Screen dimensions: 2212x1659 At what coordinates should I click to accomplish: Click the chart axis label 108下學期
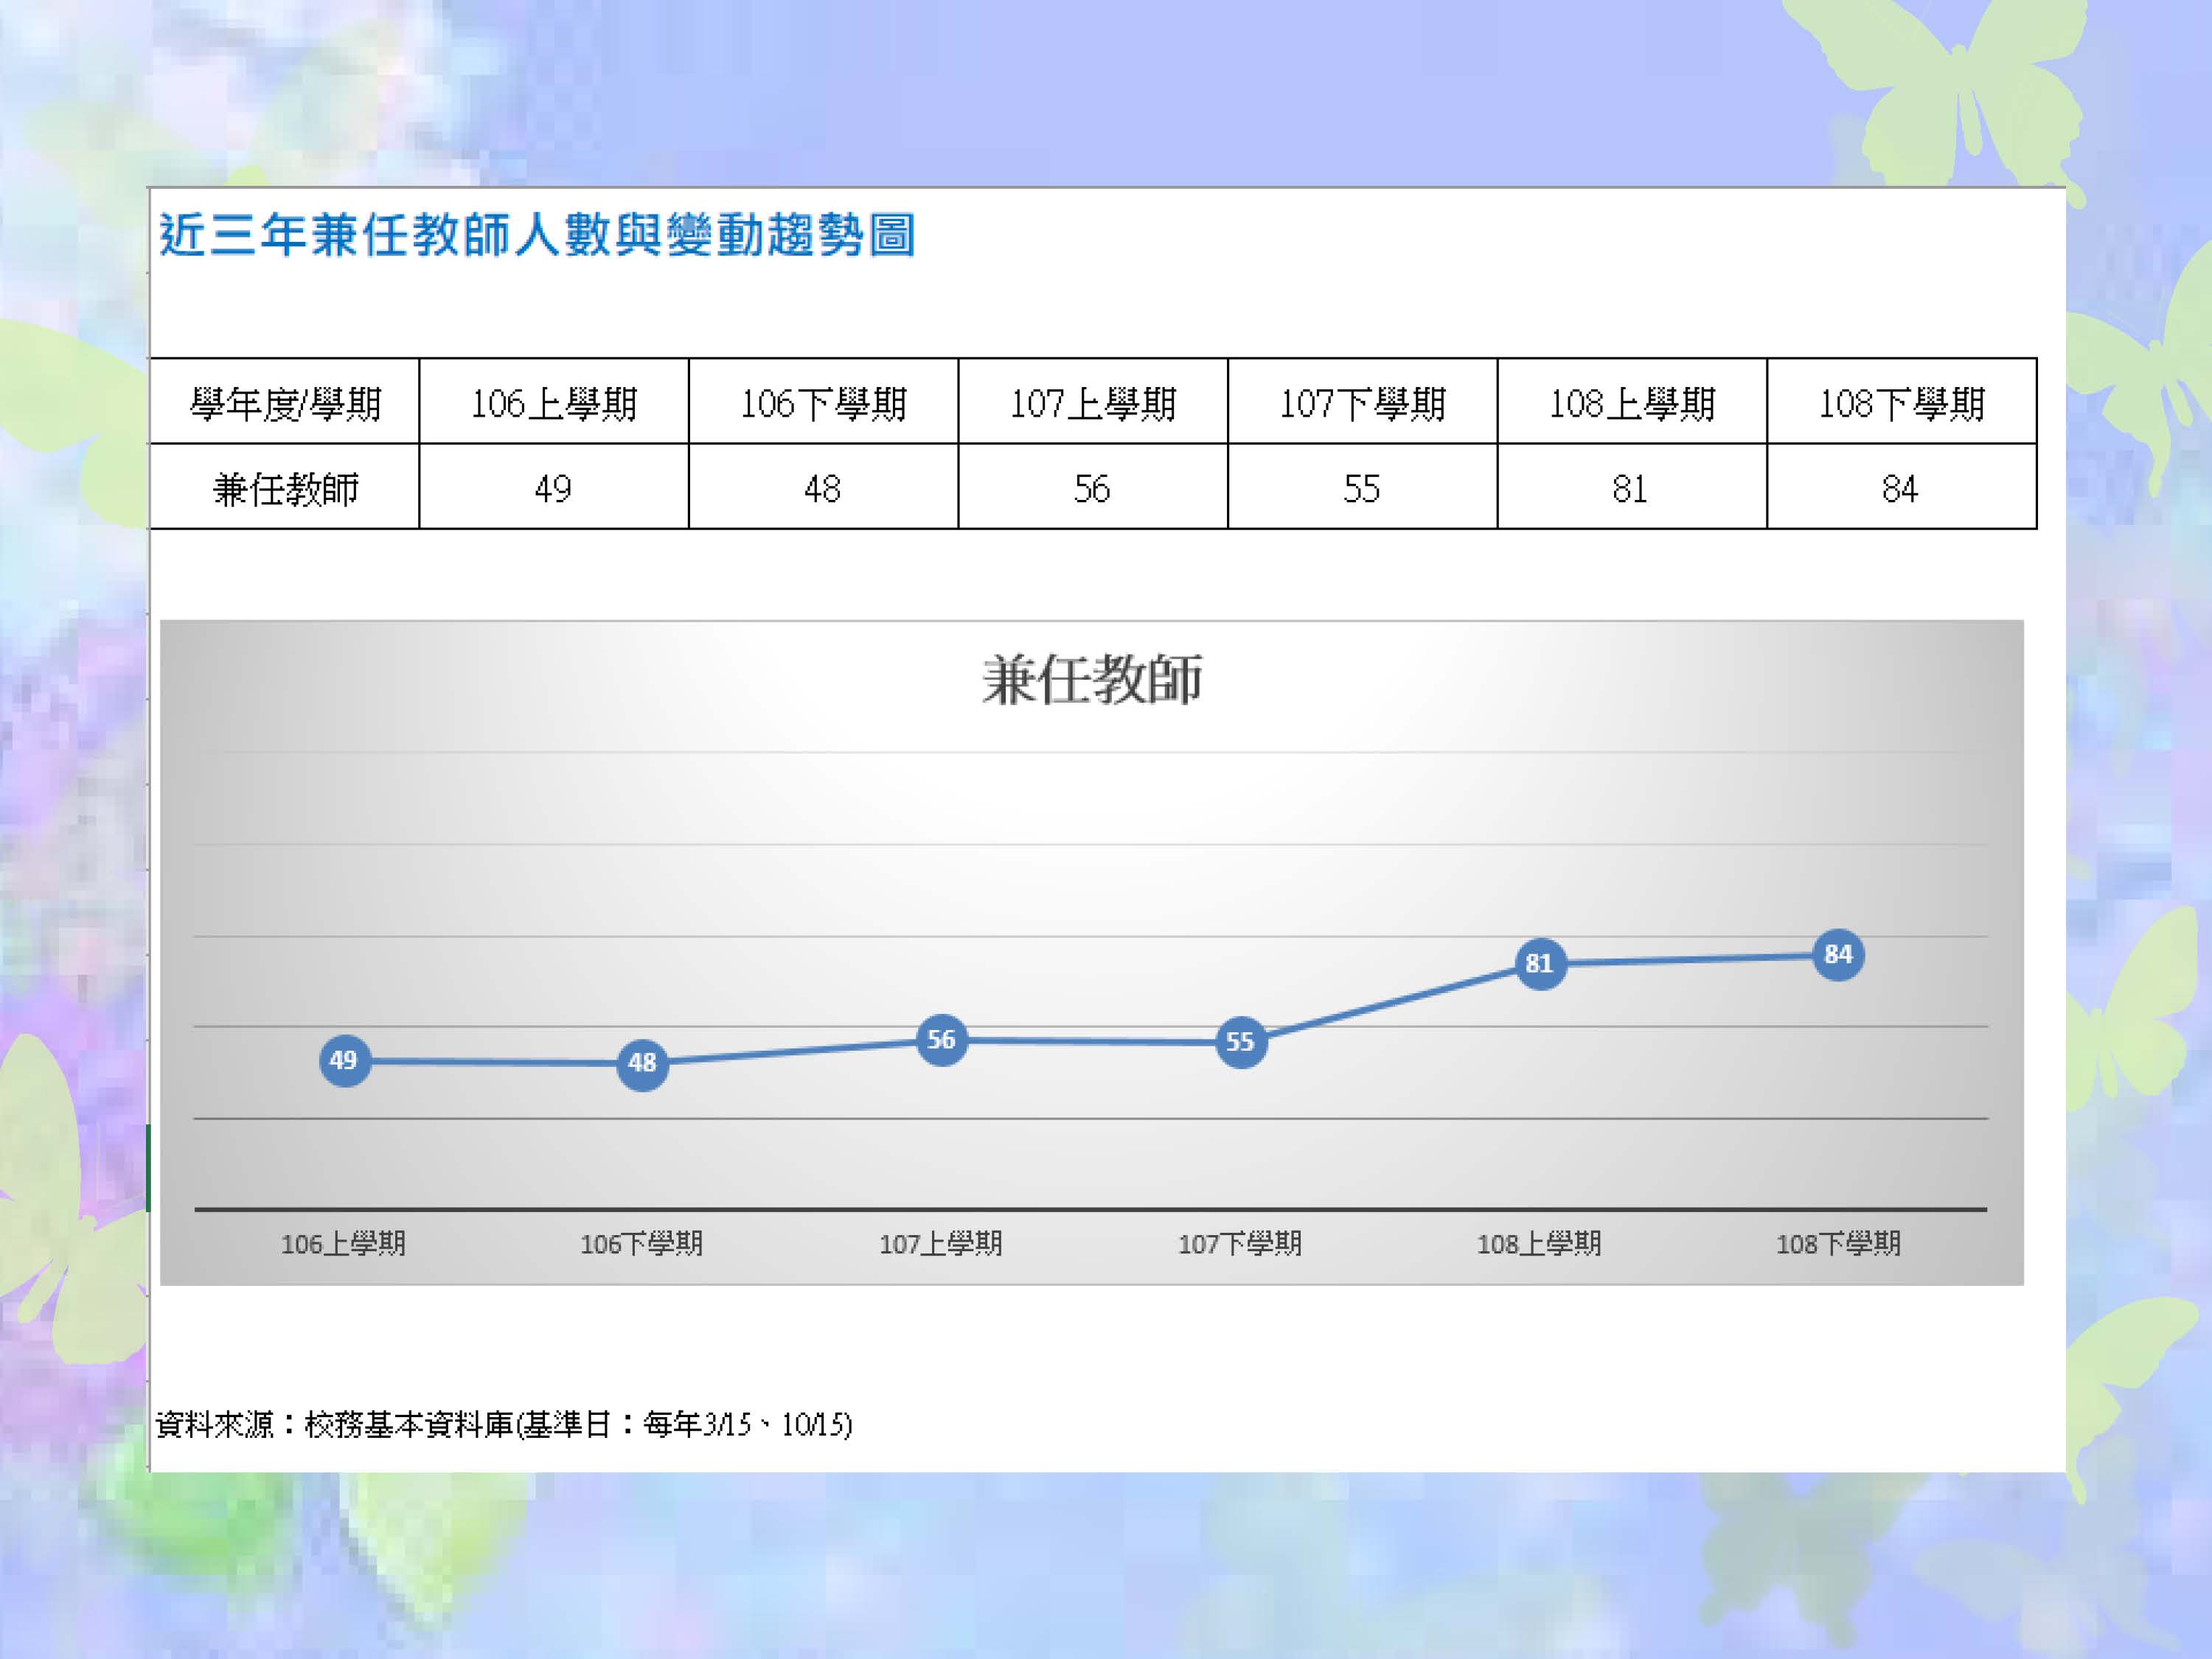(x=1838, y=1243)
